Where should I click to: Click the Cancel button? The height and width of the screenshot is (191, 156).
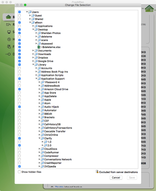(116, 178)
